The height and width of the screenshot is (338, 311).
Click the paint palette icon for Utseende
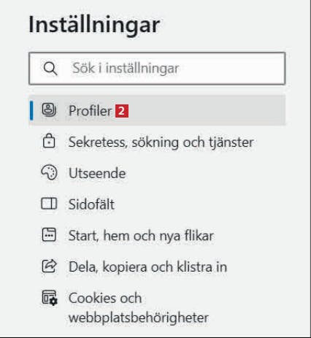[49, 172]
